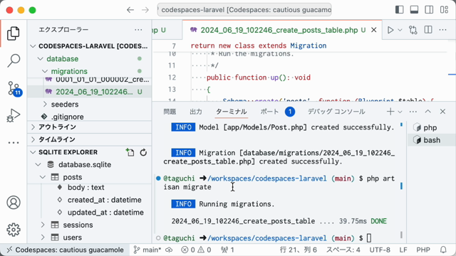Image resolution: width=456 pixels, height=256 pixels.
Task: Open the Search view in activity bar
Action: click(14, 60)
